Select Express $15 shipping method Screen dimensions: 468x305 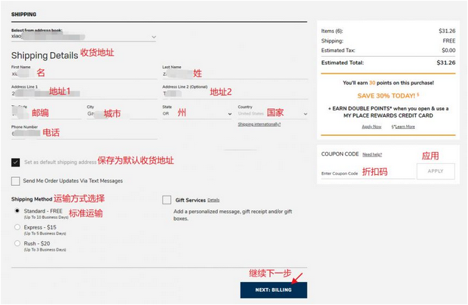[18, 227]
